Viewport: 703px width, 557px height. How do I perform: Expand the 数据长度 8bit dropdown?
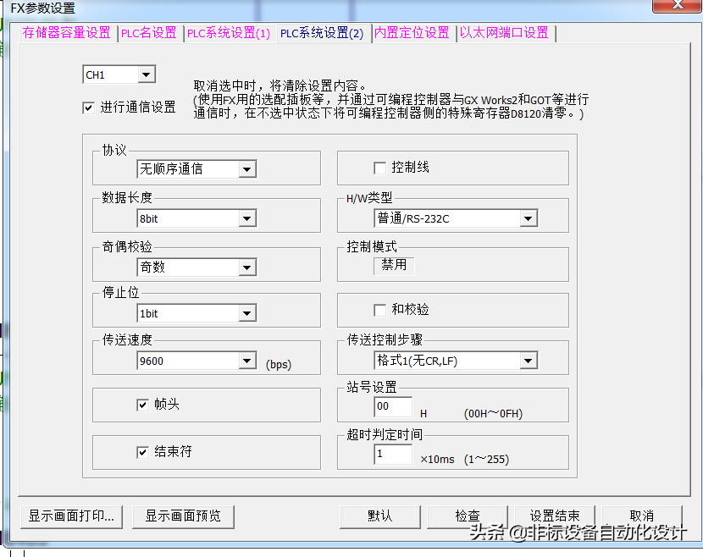246,219
